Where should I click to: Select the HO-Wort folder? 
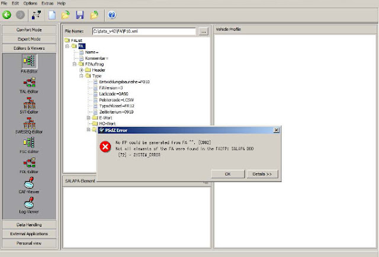[x=107, y=123]
